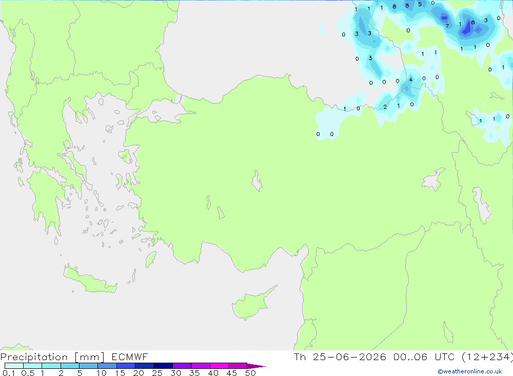The image size is (513, 376).
Task: Click the legend label '45'
Action: point(232,373)
